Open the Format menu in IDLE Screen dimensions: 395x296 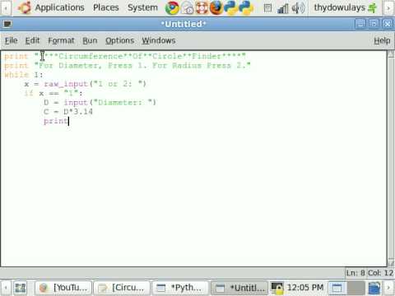pos(61,40)
